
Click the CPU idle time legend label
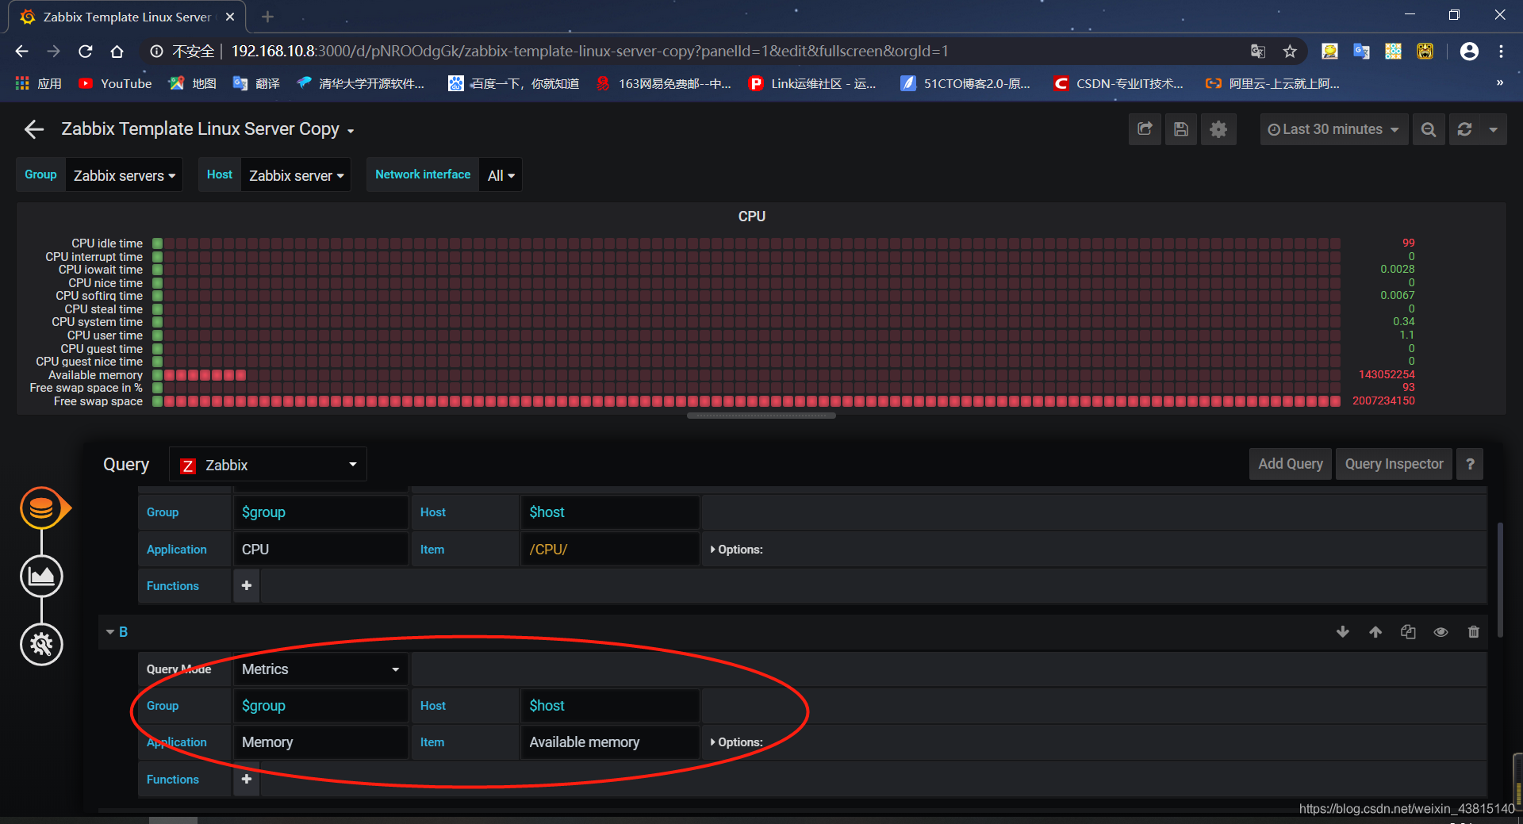pos(107,243)
